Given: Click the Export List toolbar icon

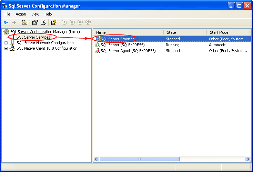Looking at the screenshot, I should click(43, 22).
